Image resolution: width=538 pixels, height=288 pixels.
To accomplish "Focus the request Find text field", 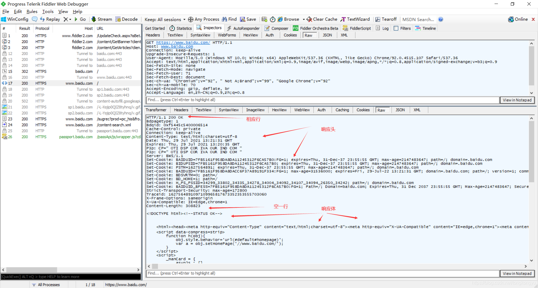I will pyautogui.click(x=323, y=100).
